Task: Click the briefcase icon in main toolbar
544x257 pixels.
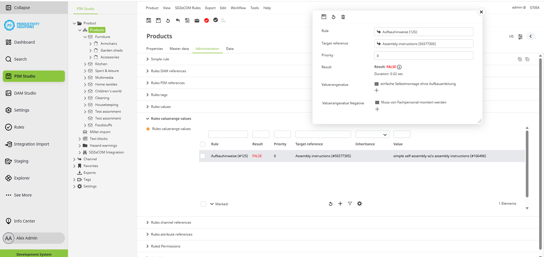Action: pyautogui.click(x=197, y=20)
